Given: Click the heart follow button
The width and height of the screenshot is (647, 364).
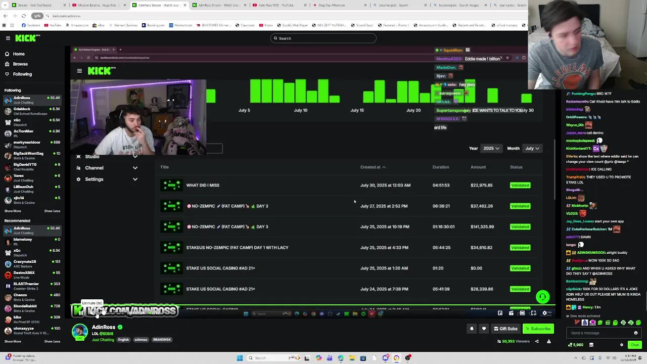Looking at the screenshot, I should [x=484, y=329].
